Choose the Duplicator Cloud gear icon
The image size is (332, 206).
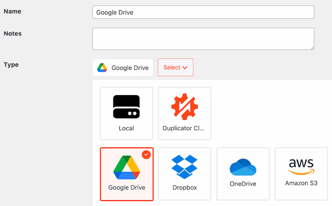tap(185, 107)
